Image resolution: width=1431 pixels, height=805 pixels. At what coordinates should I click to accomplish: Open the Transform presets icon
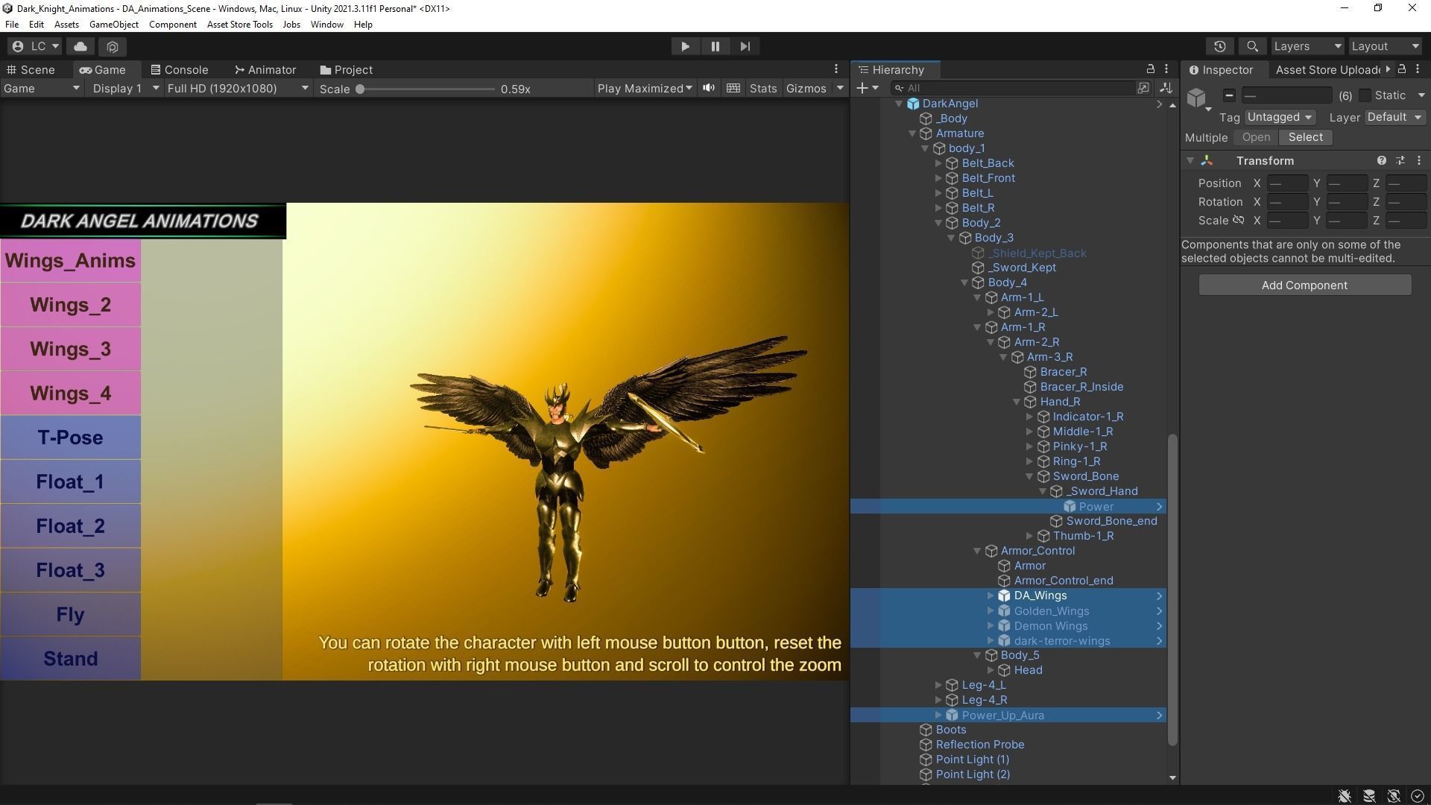click(1400, 160)
